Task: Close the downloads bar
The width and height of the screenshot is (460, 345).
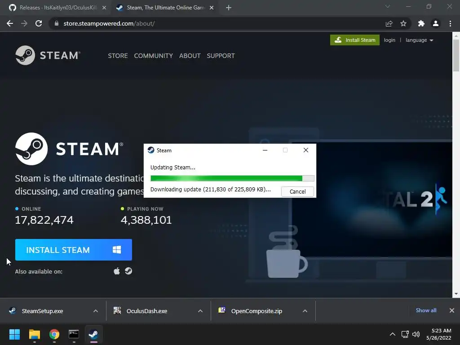Action: coord(452,310)
